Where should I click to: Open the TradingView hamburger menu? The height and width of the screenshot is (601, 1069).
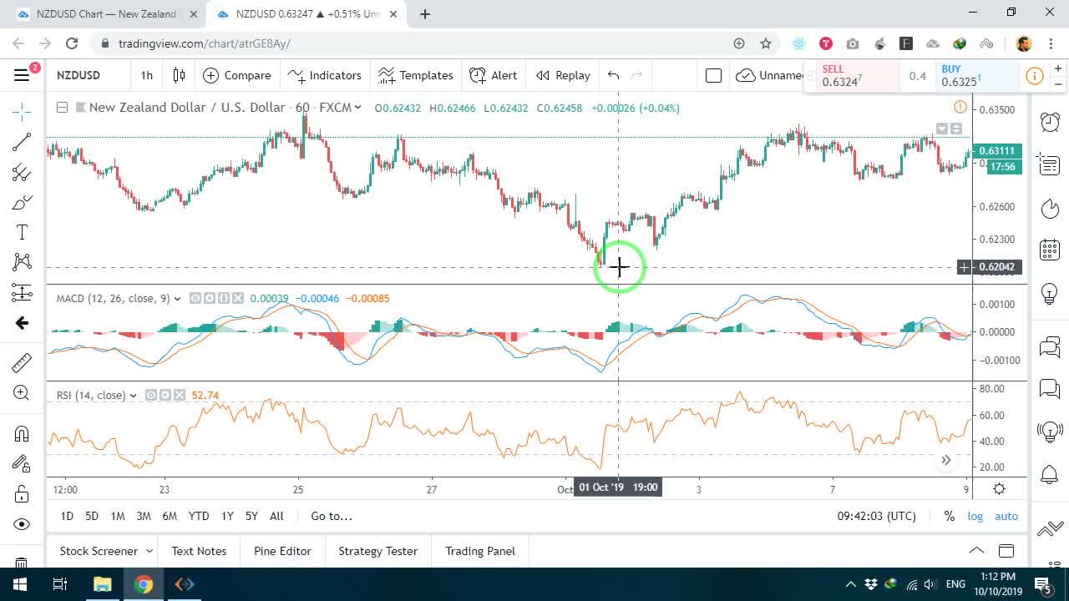click(23, 75)
